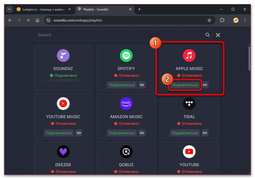Screen dimensions: 255x179
Task: Open Chrome's three-dot menu
Action: point(245,20)
